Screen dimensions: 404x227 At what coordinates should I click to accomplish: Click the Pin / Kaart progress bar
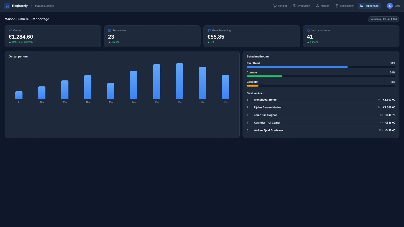click(321, 67)
